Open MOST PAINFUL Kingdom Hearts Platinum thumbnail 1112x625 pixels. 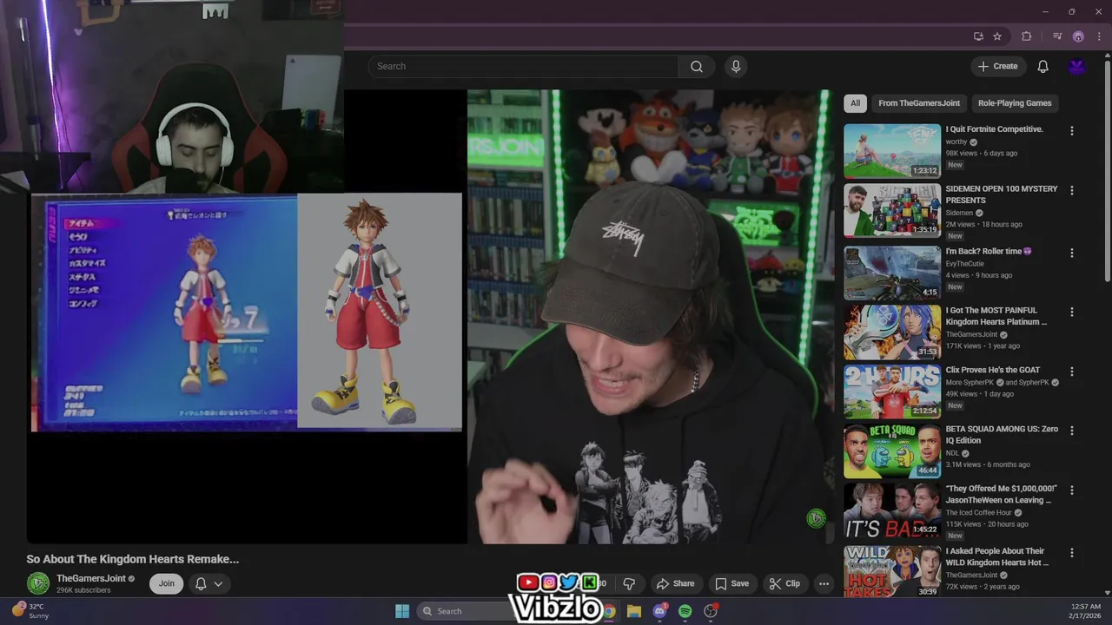(x=892, y=332)
